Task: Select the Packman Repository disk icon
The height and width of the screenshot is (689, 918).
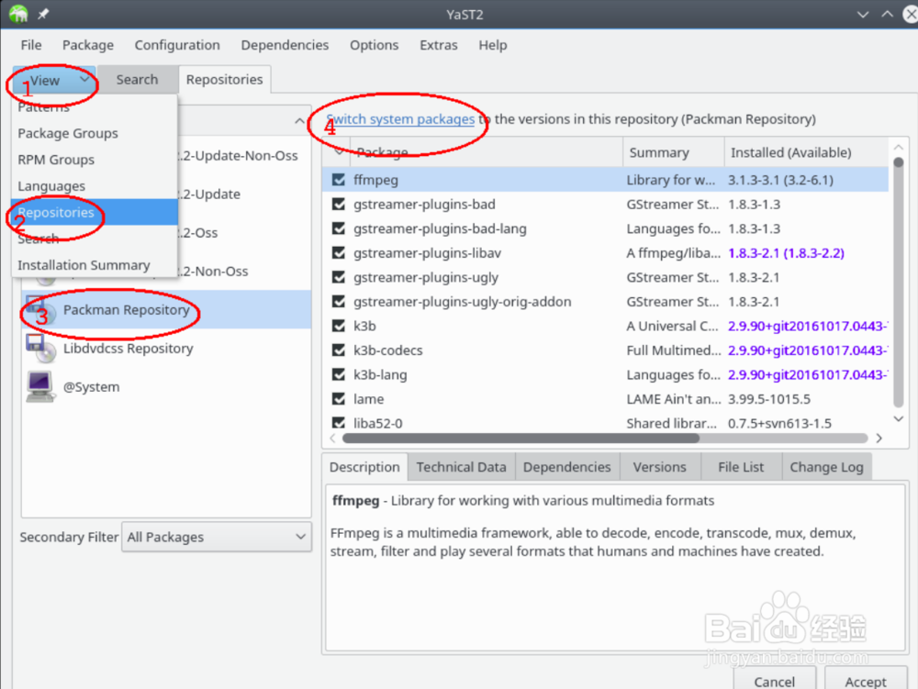Action: tap(40, 309)
